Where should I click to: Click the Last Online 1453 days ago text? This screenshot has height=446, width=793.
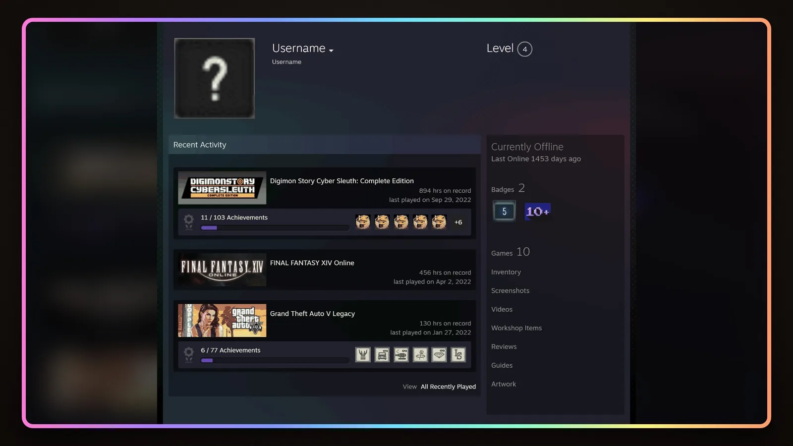pyautogui.click(x=536, y=159)
